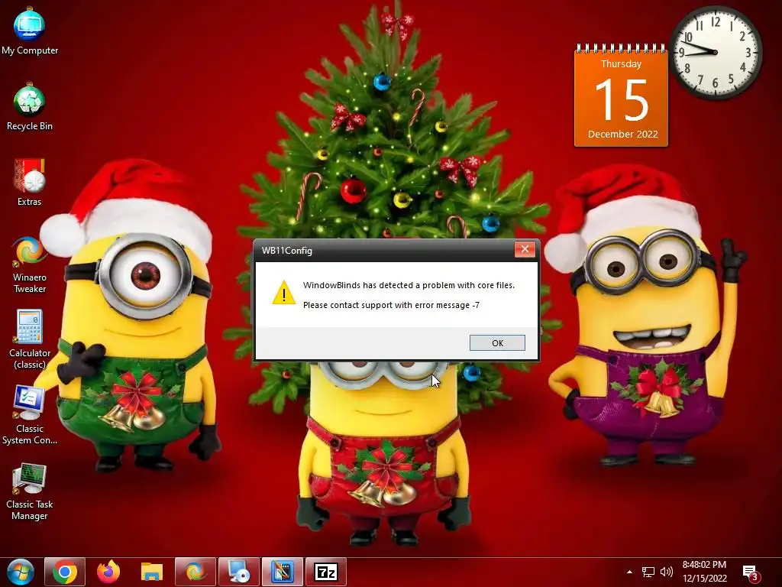Click the WB11Config dialog title bar
Screen dimensions: 782x587
coord(384,250)
